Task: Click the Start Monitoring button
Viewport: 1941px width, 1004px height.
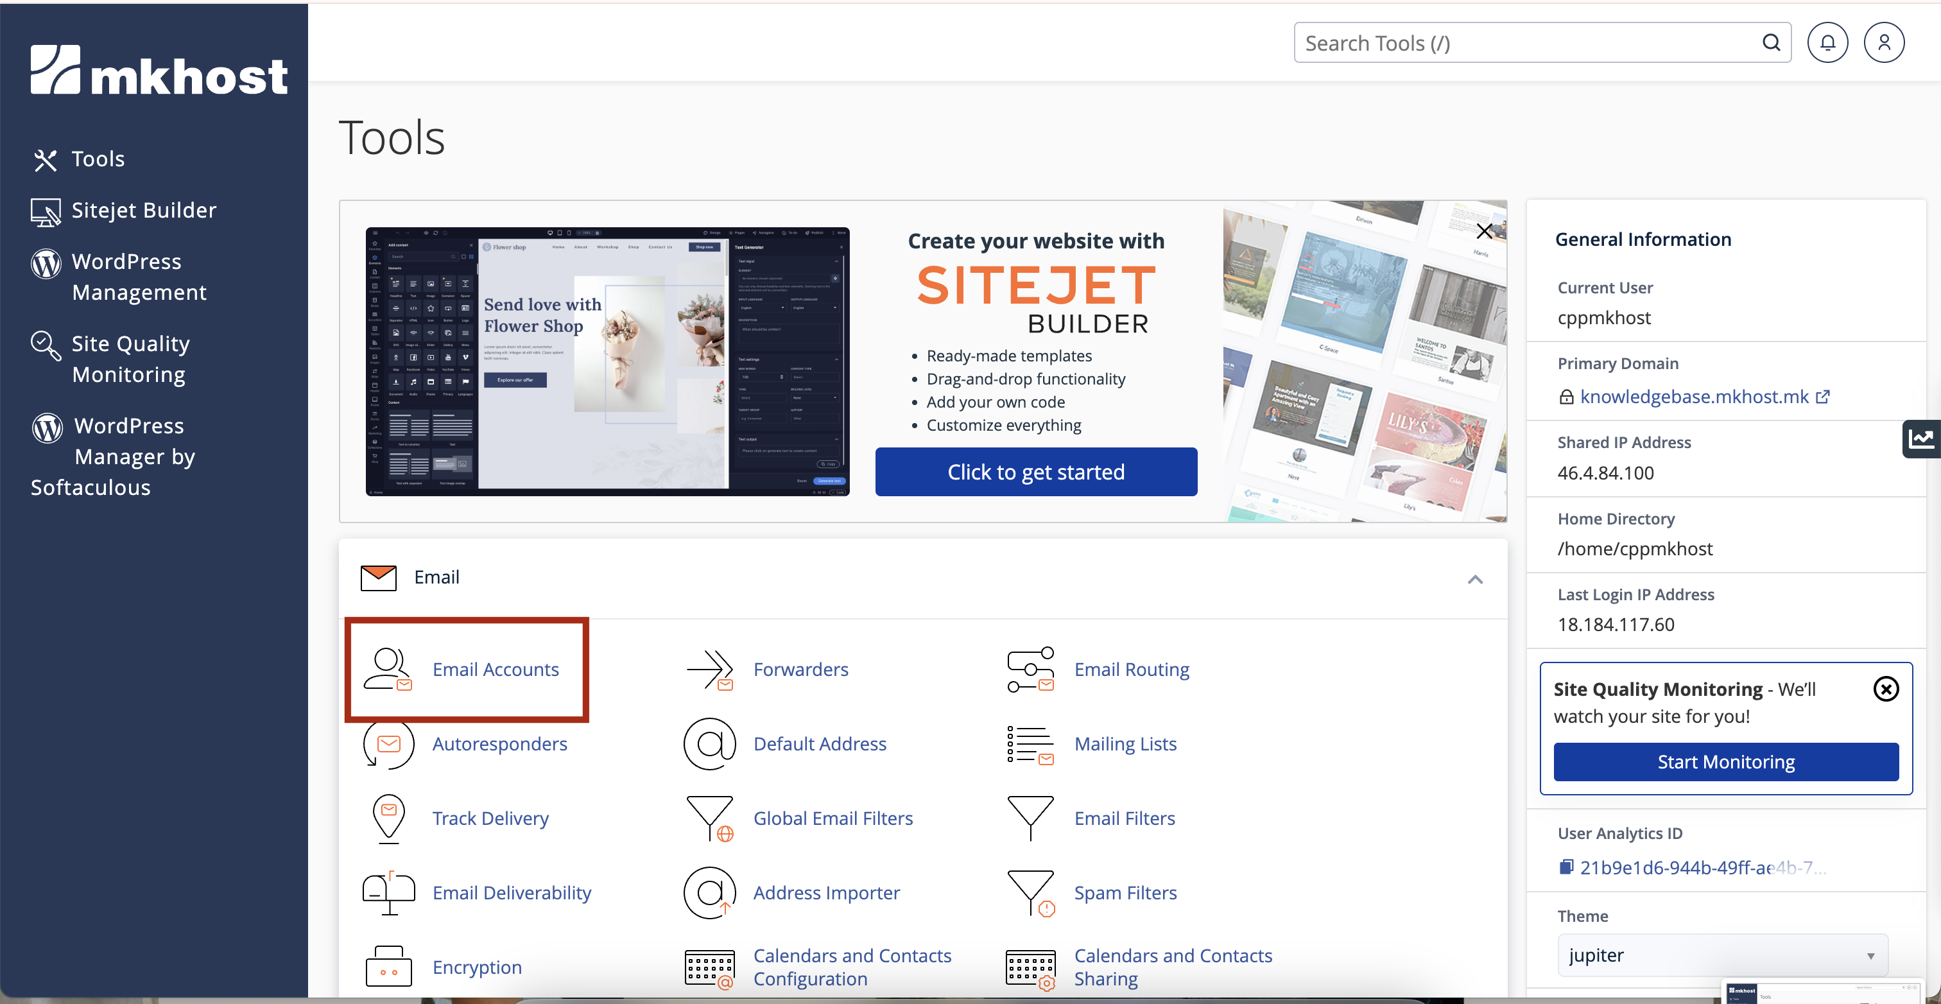Action: click(1725, 762)
